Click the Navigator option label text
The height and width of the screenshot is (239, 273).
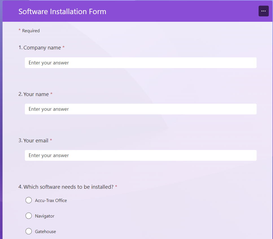point(45,216)
